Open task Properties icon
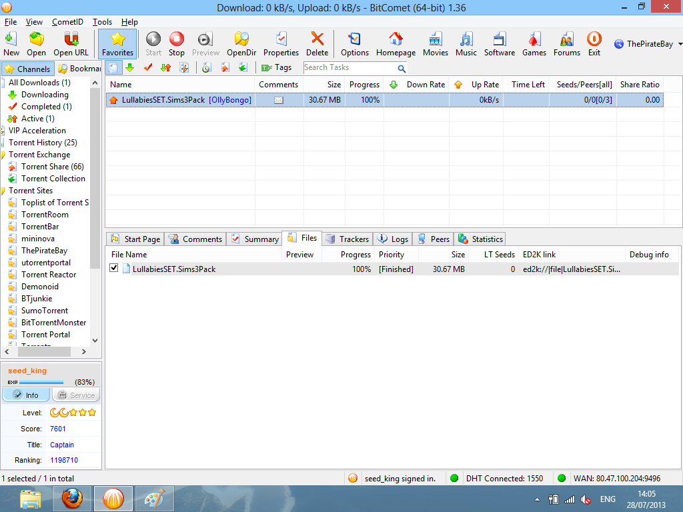The image size is (683, 512). 281,43
